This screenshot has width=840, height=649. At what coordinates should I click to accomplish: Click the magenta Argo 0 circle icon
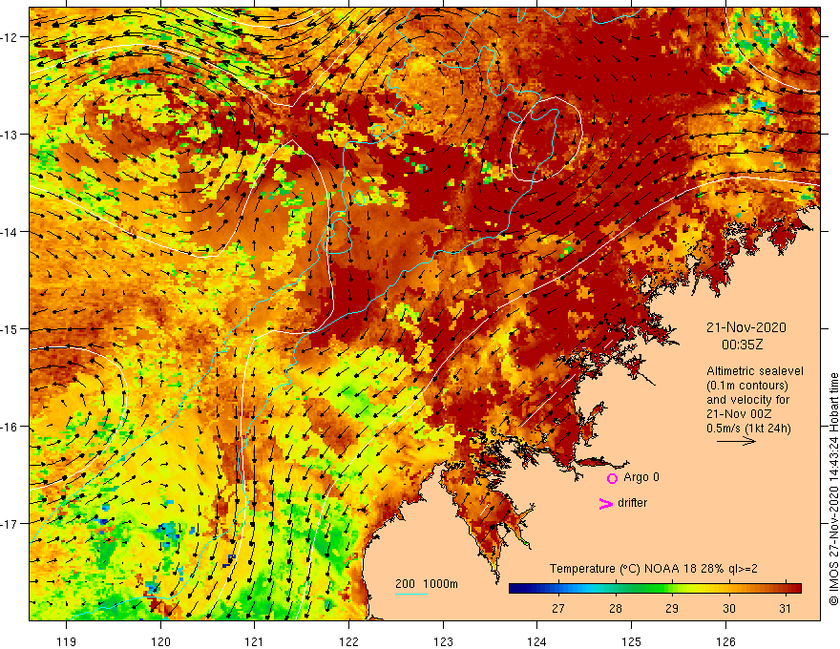612,478
